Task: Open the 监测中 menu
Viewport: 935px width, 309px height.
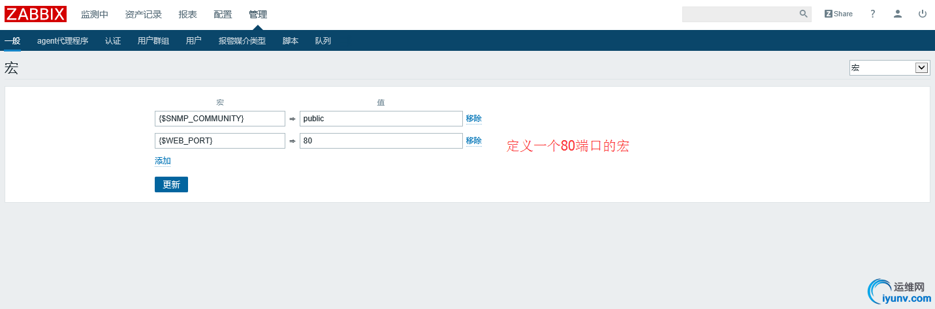Action: coord(95,14)
